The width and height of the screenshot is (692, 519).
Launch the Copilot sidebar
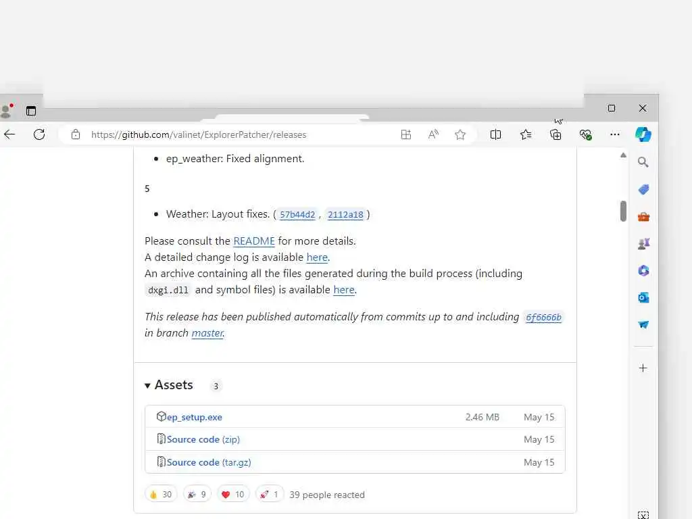(x=643, y=134)
